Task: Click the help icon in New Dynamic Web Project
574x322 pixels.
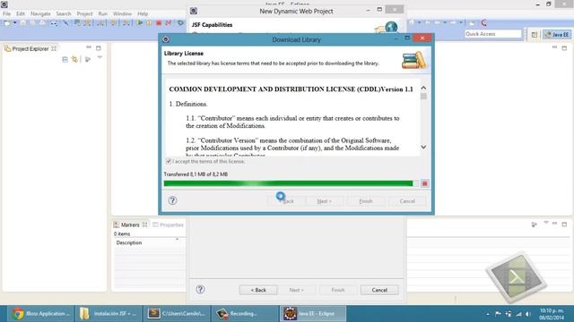Action: pos(200,290)
